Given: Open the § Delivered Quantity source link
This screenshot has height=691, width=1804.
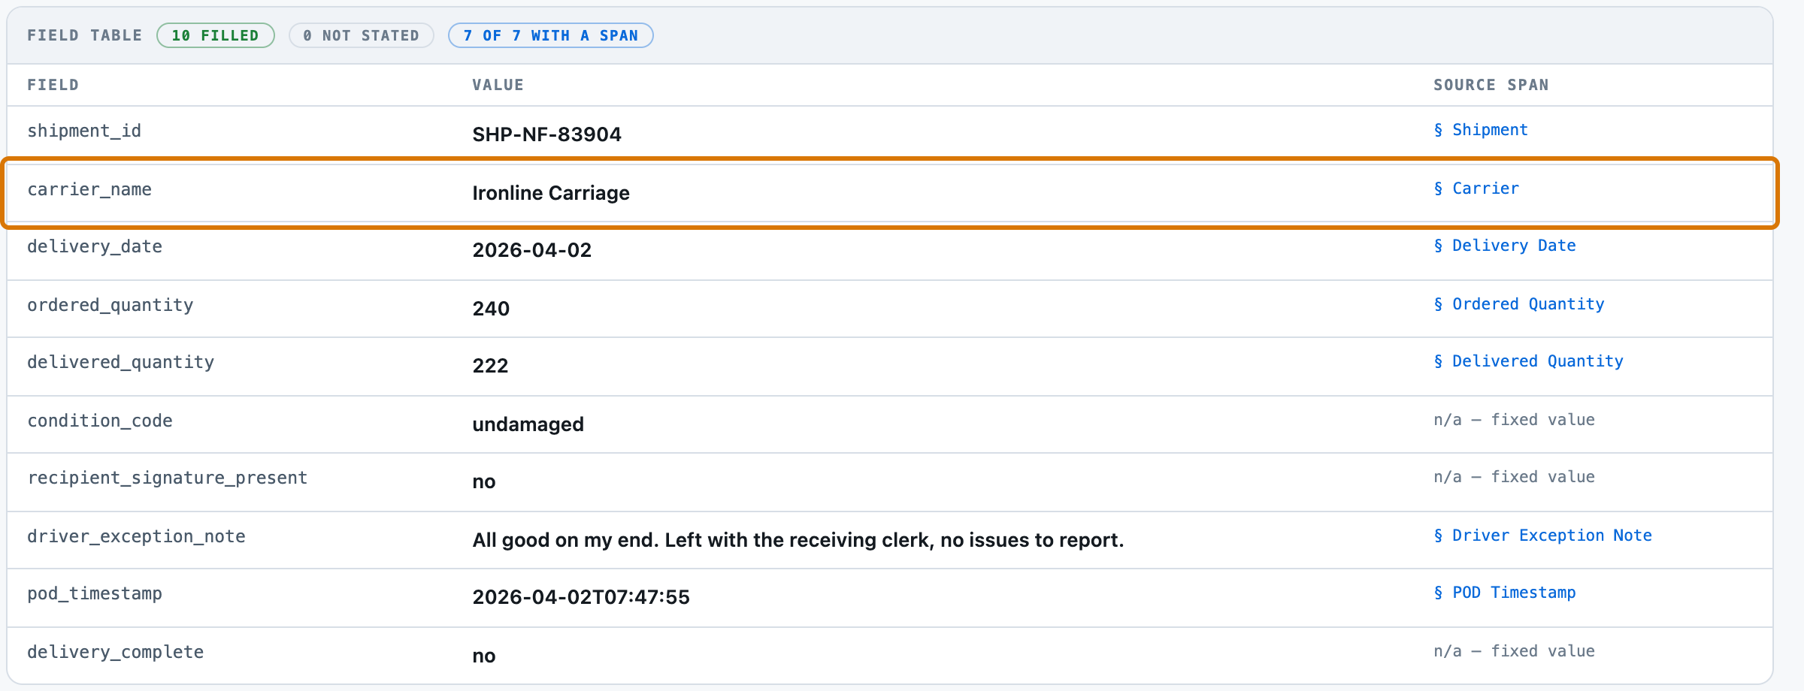Looking at the screenshot, I should (x=1528, y=361).
